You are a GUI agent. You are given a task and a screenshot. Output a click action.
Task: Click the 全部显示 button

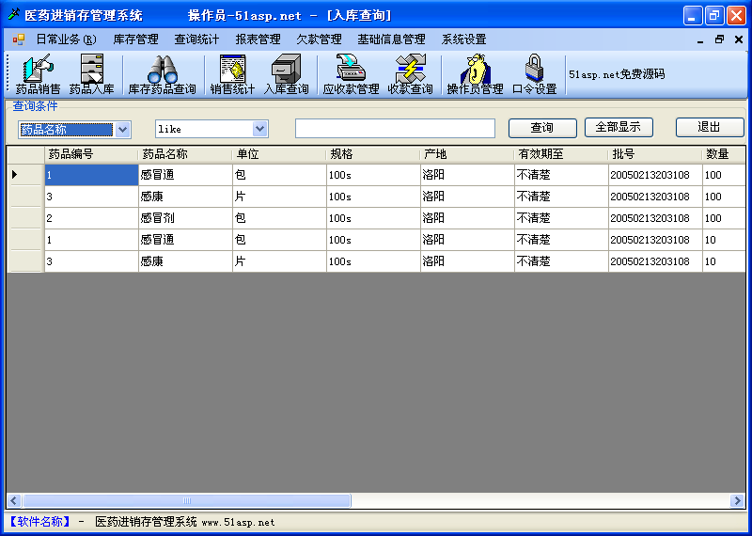[619, 127]
